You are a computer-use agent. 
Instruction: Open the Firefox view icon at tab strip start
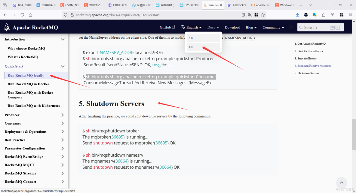tap(5, 5)
